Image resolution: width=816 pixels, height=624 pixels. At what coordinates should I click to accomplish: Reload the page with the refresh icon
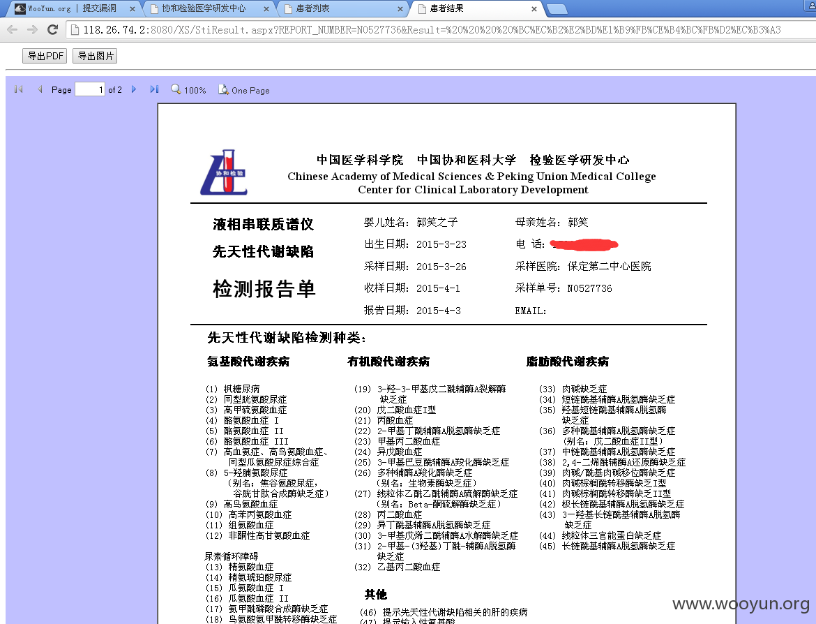52,30
